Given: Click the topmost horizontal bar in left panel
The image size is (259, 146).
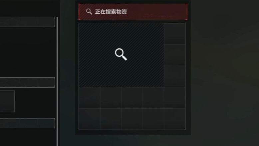Looking at the screenshot, I should pos(27,22).
